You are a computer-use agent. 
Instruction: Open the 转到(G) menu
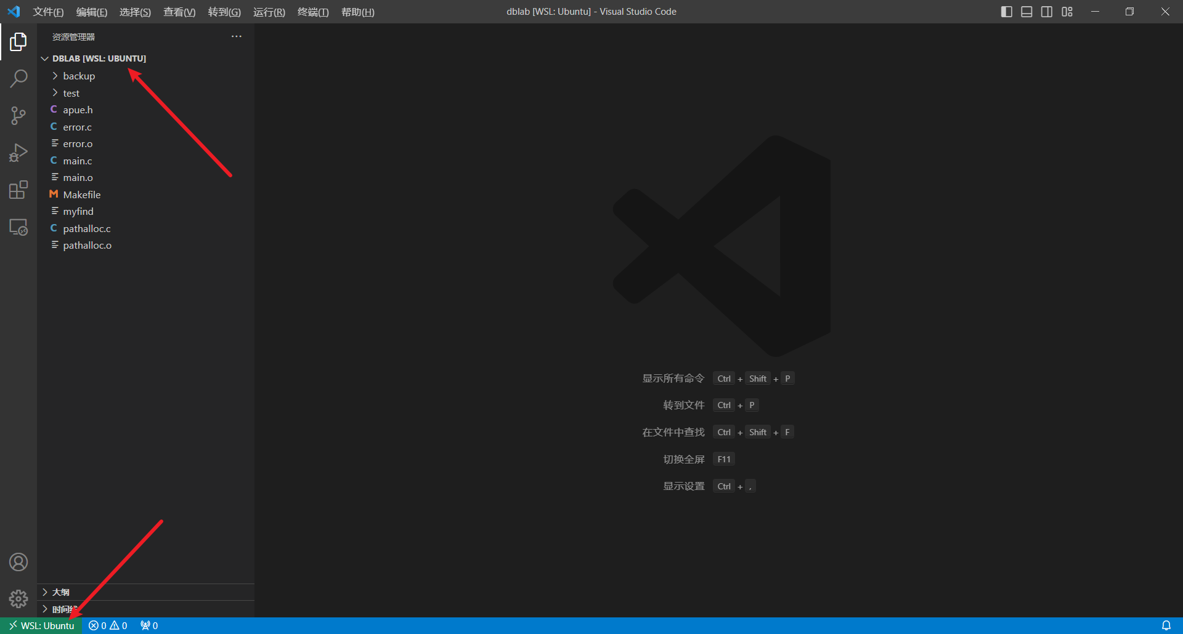pos(224,12)
